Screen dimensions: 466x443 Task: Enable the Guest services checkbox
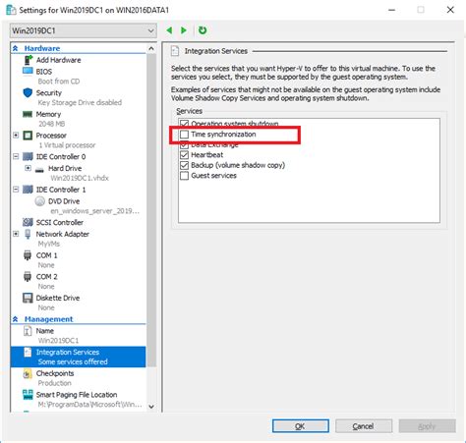(x=185, y=176)
